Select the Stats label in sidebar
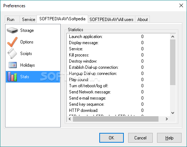The image size is (187, 147). pos(25,77)
